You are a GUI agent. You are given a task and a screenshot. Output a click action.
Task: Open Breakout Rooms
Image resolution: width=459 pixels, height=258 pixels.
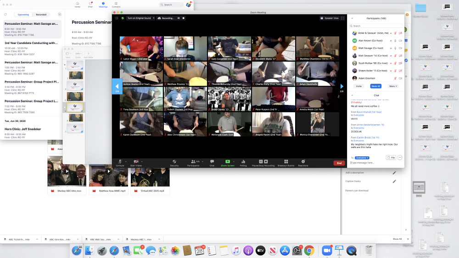tap(286, 163)
